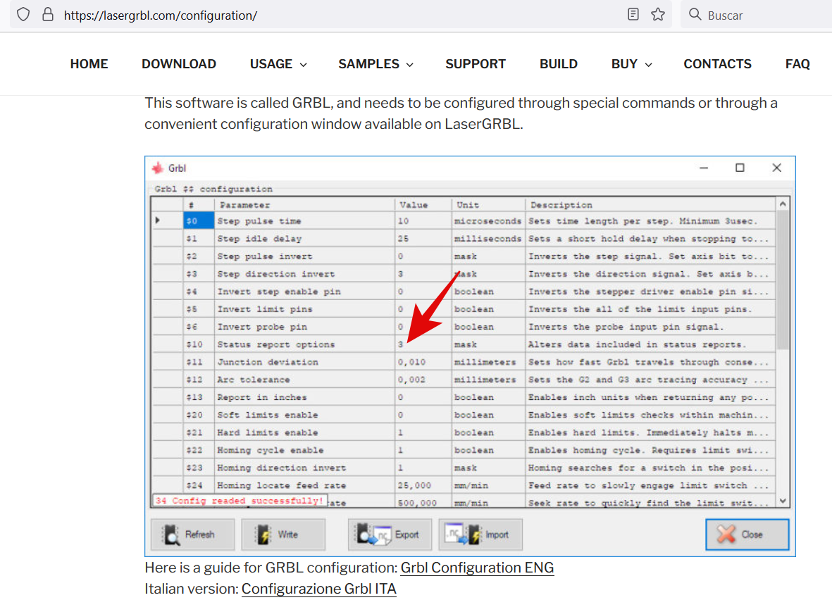Go to the HOME menu item
Screen dimensions: 832x600
(89, 63)
